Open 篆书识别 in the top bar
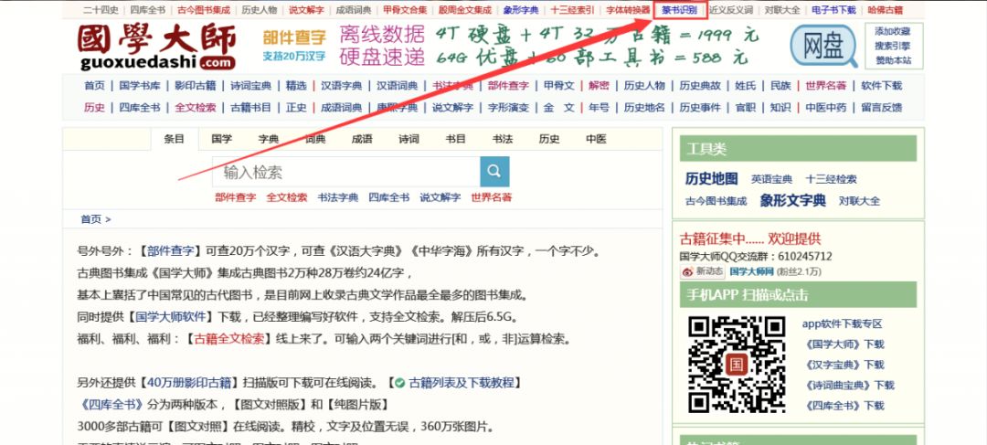 click(x=681, y=10)
